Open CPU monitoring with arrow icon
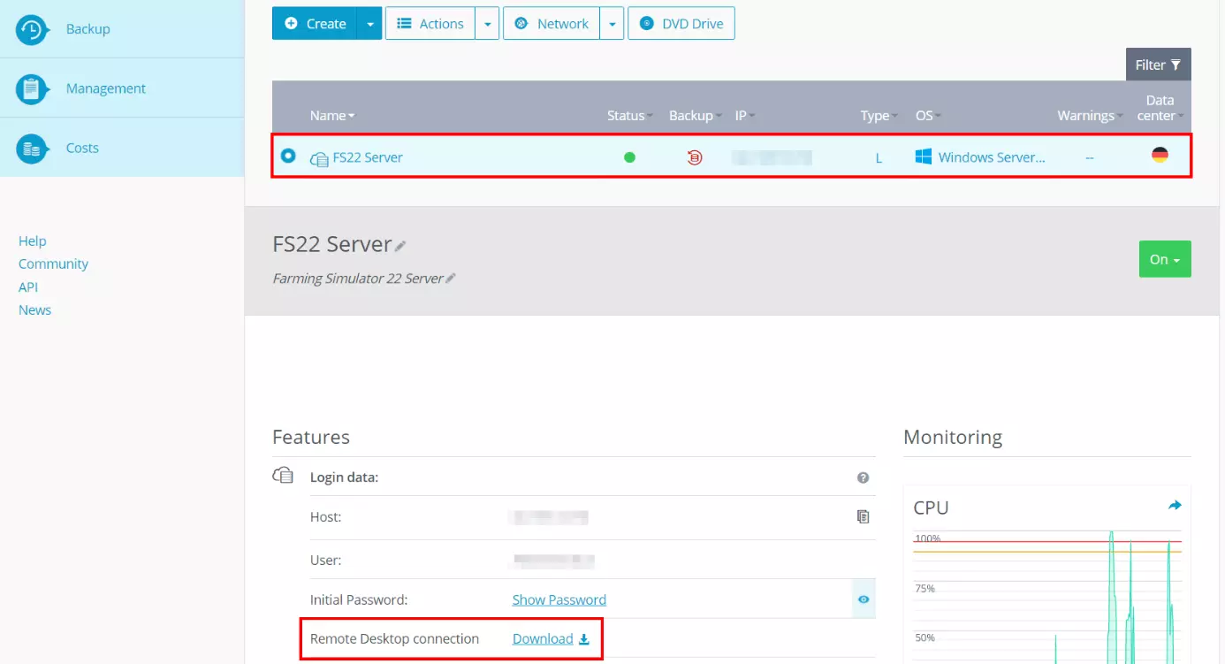Viewport: 1225px width, 664px height. pyautogui.click(x=1175, y=506)
